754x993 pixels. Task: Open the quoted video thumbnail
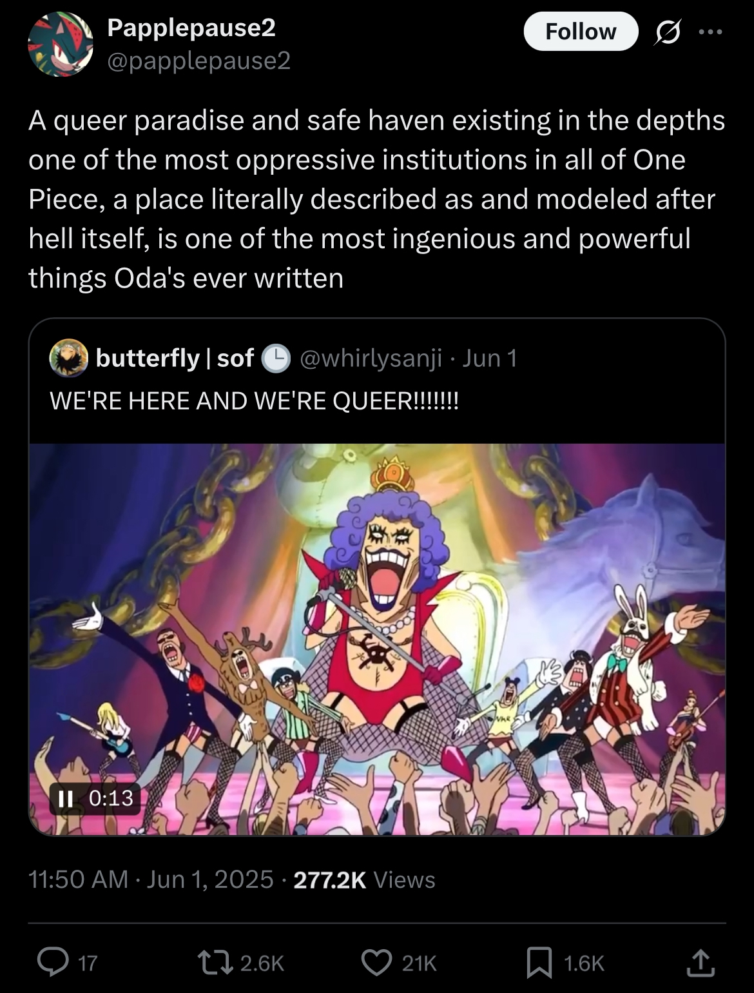click(x=377, y=639)
